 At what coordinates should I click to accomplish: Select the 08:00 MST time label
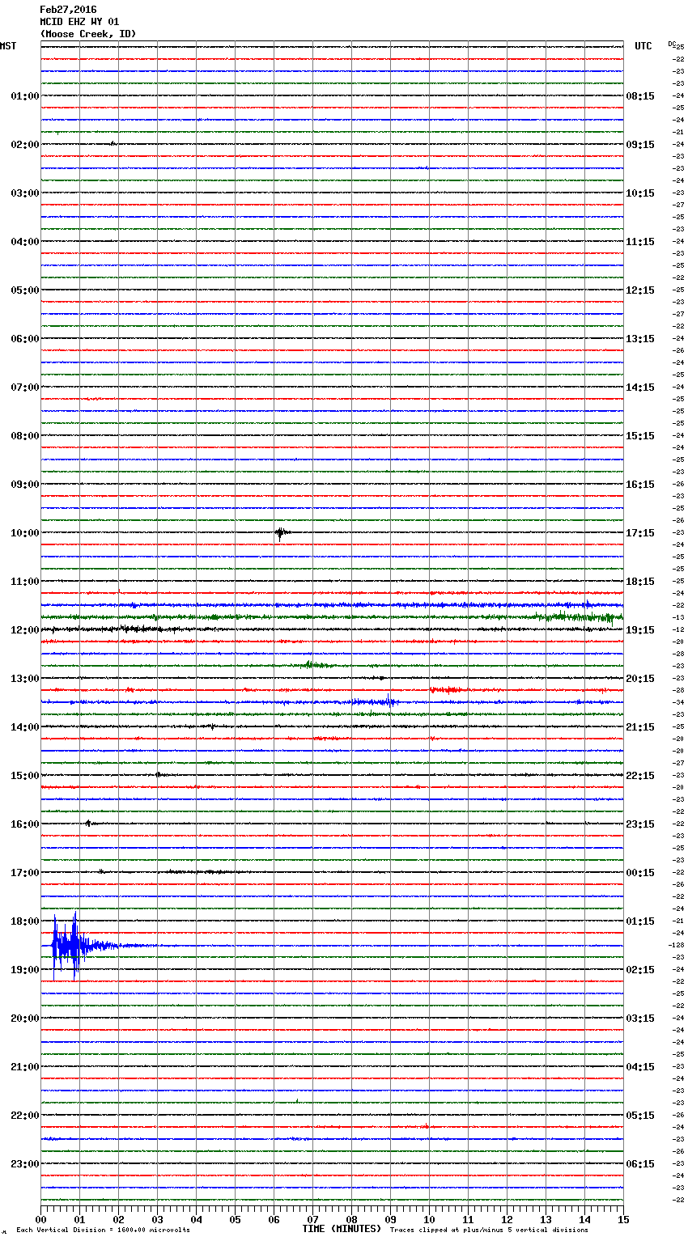coord(25,436)
